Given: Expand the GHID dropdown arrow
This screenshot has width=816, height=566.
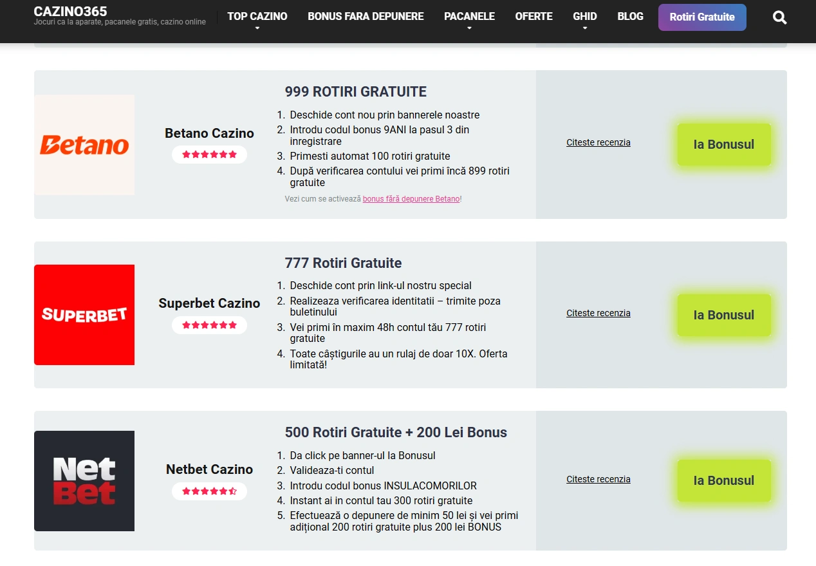Looking at the screenshot, I should coord(585,28).
